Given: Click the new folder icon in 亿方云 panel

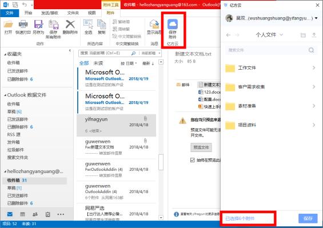Looking at the screenshot, I should click(x=303, y=35).
